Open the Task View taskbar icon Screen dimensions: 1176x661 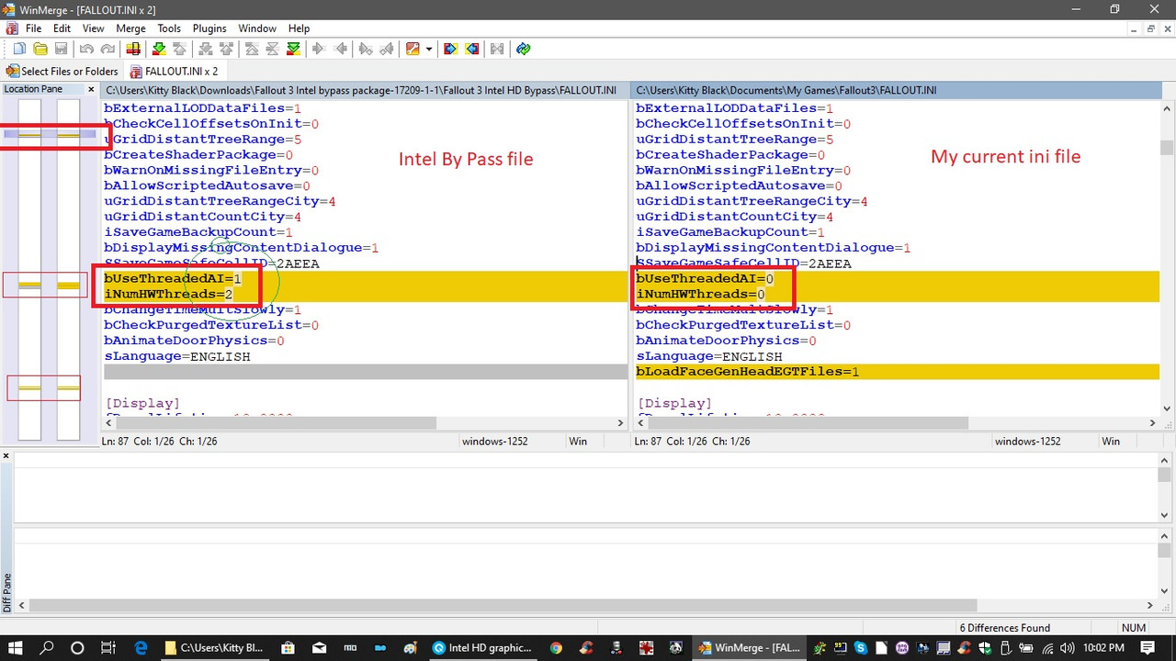(107, 647)
